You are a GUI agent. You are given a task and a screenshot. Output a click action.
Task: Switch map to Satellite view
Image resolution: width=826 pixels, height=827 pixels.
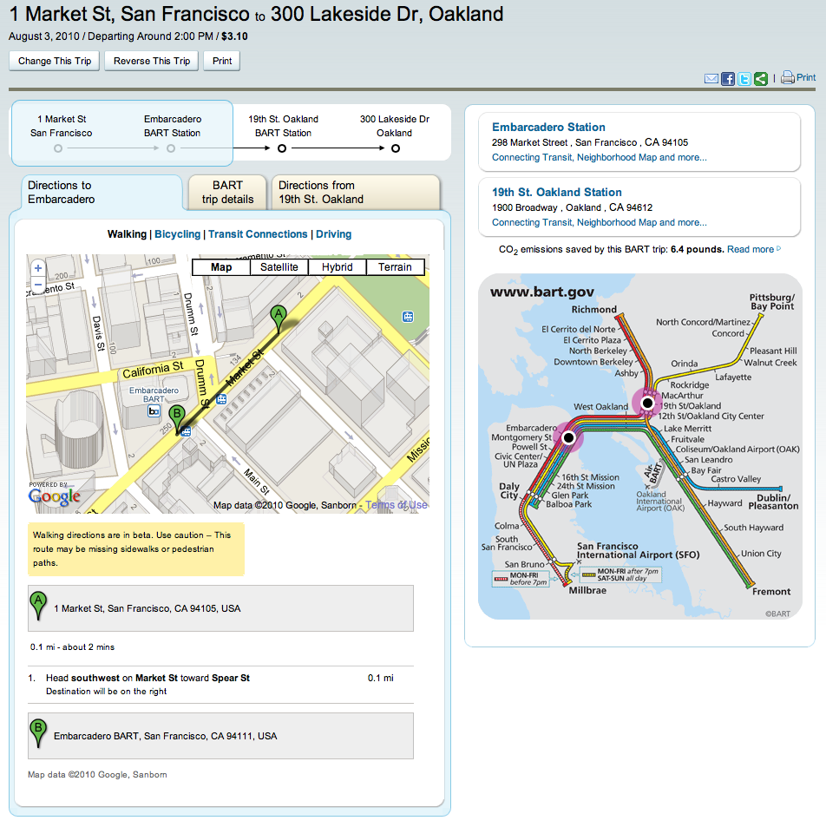pos(279,267)
